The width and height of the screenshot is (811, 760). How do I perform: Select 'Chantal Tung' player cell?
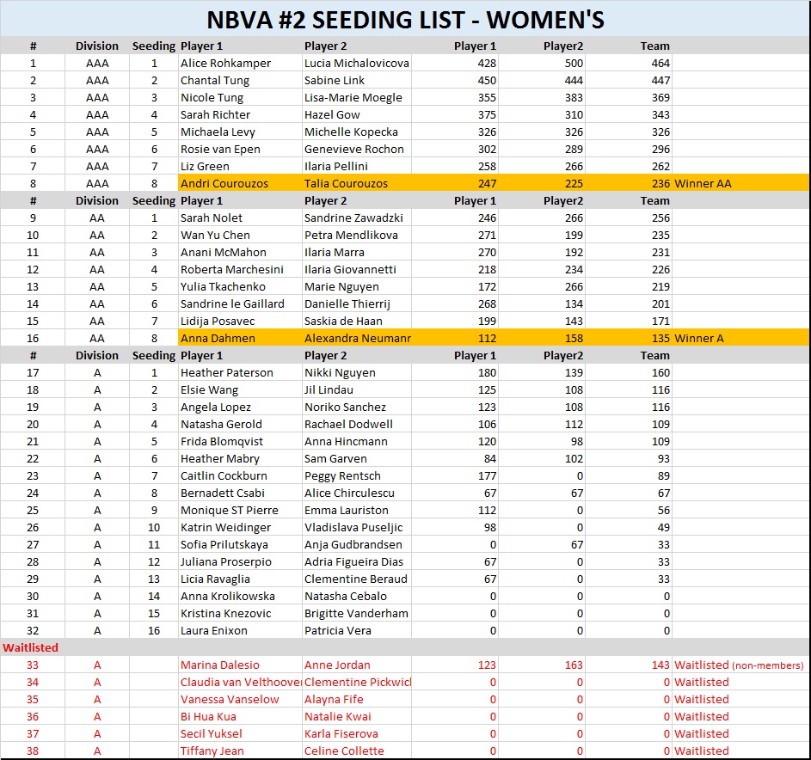tap(240, 80)
